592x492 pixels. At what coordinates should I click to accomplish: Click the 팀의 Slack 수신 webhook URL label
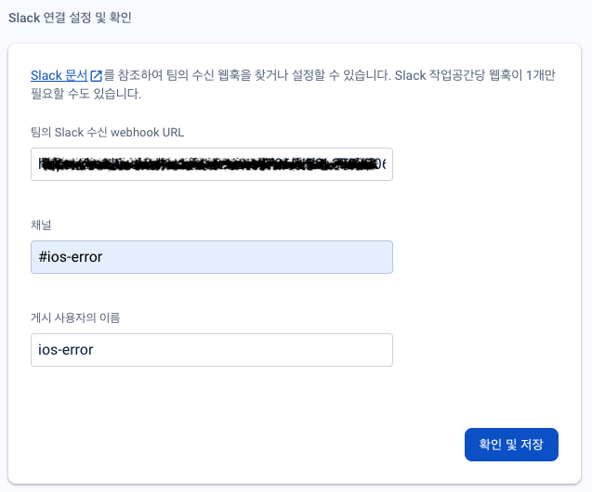pos(107,133)
